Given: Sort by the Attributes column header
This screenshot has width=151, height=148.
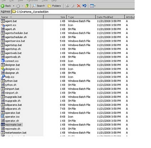Looking at the screenshot, I should coord(129,17).
